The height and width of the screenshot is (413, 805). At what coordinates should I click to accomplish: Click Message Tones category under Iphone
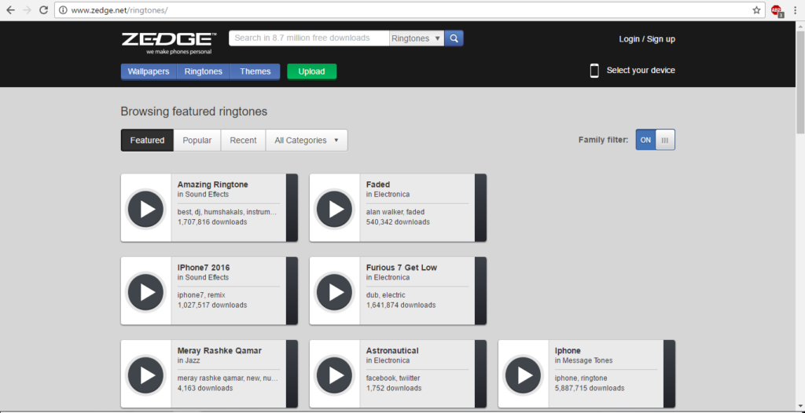tap(587, 360)
